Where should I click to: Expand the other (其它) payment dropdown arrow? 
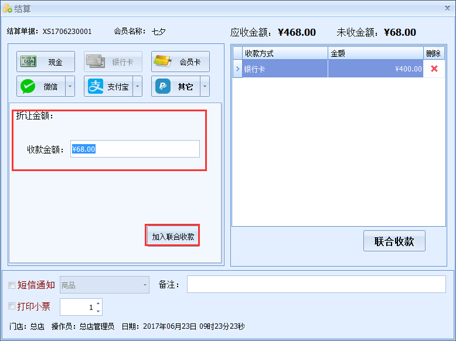point(205,87)
